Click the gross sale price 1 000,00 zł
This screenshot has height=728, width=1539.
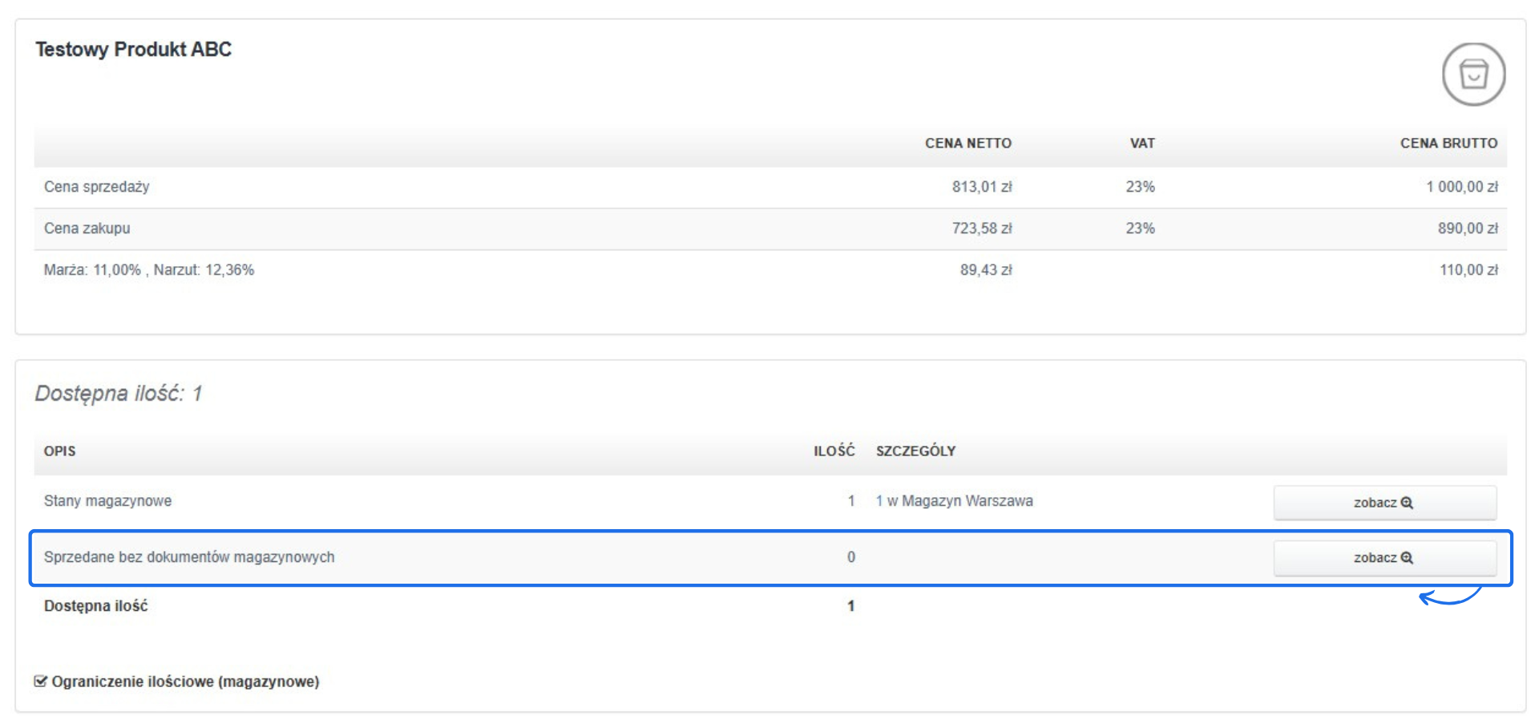1461,187
